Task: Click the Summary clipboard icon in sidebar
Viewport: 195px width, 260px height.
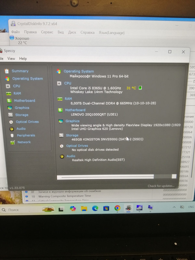Action: click(x=6, y=71)
